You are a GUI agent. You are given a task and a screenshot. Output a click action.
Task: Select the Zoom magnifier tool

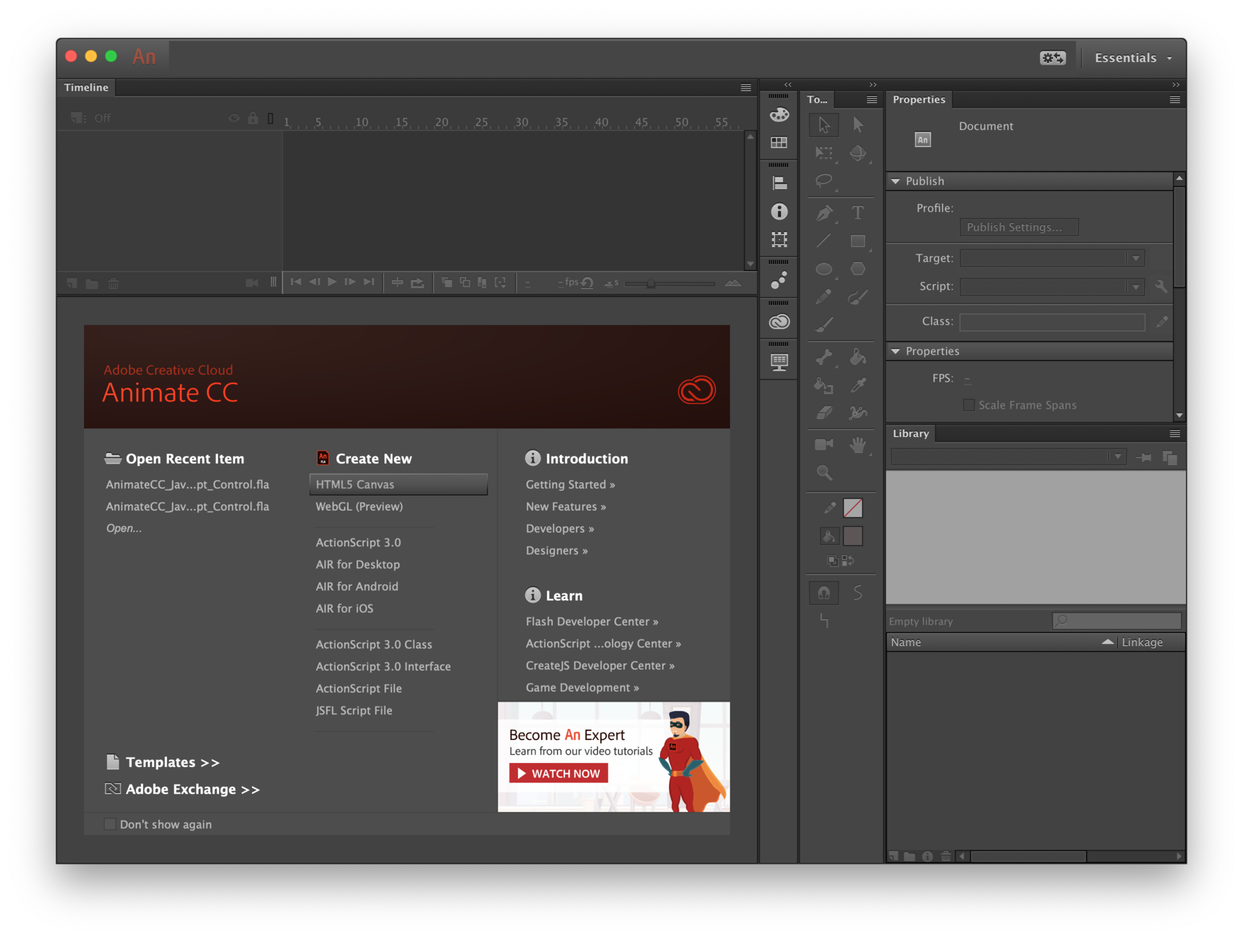point(824,473)
